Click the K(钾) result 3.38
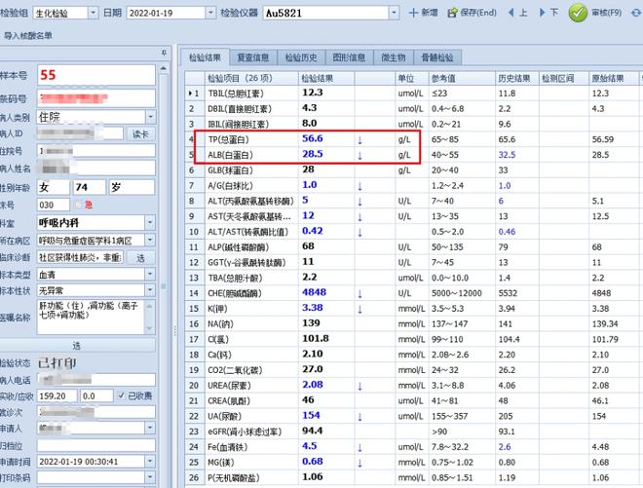Image resolution: width=643 pixels, height=488 pixels. pos(313,308)
